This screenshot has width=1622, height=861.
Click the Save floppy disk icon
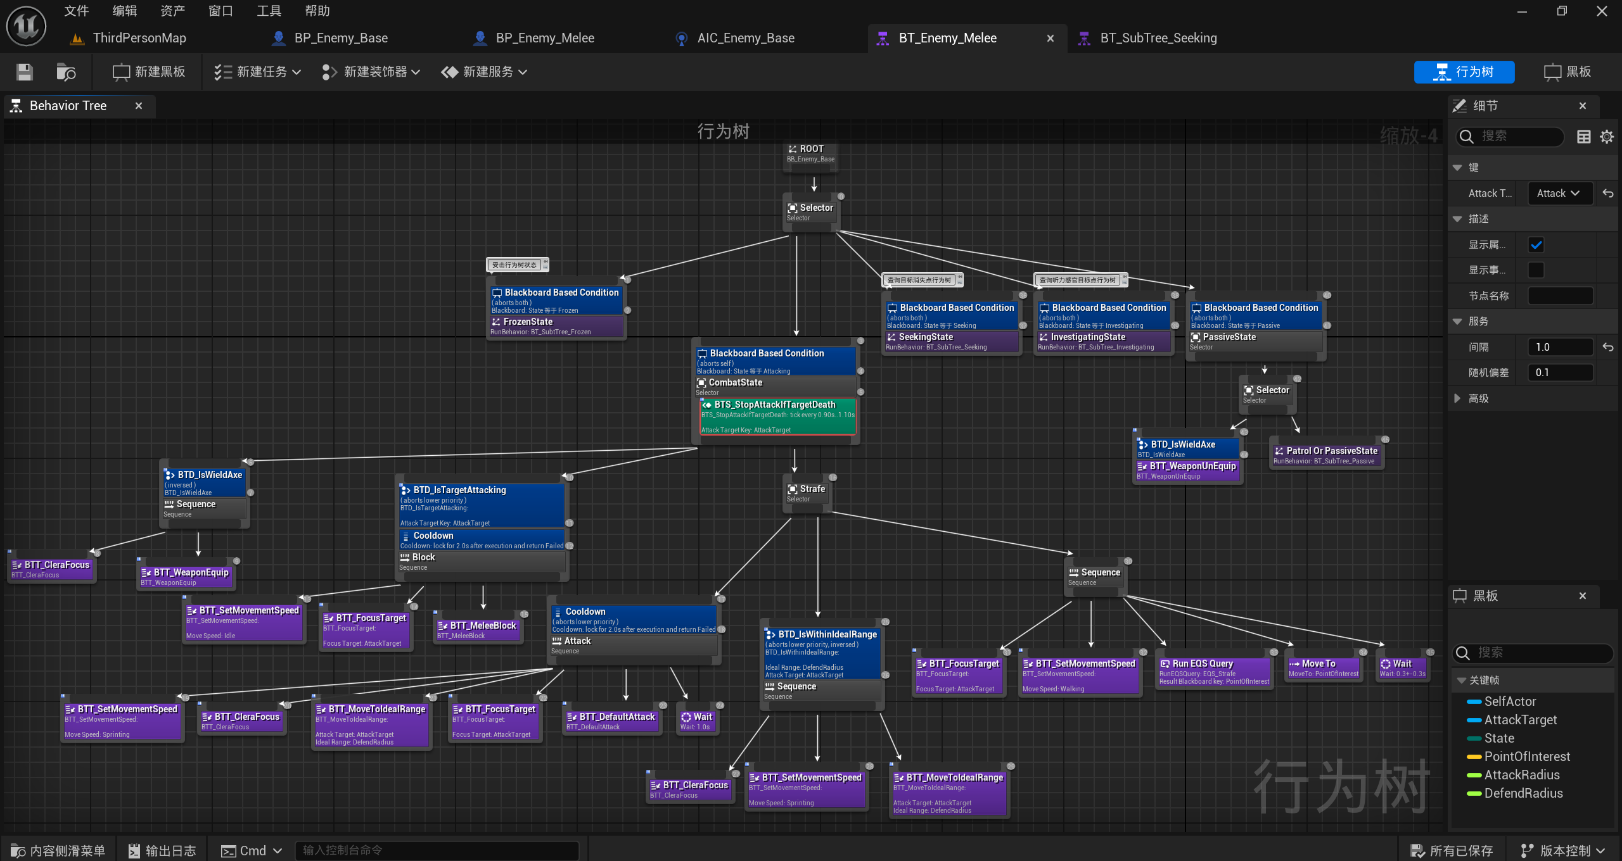tap(25, 72)
